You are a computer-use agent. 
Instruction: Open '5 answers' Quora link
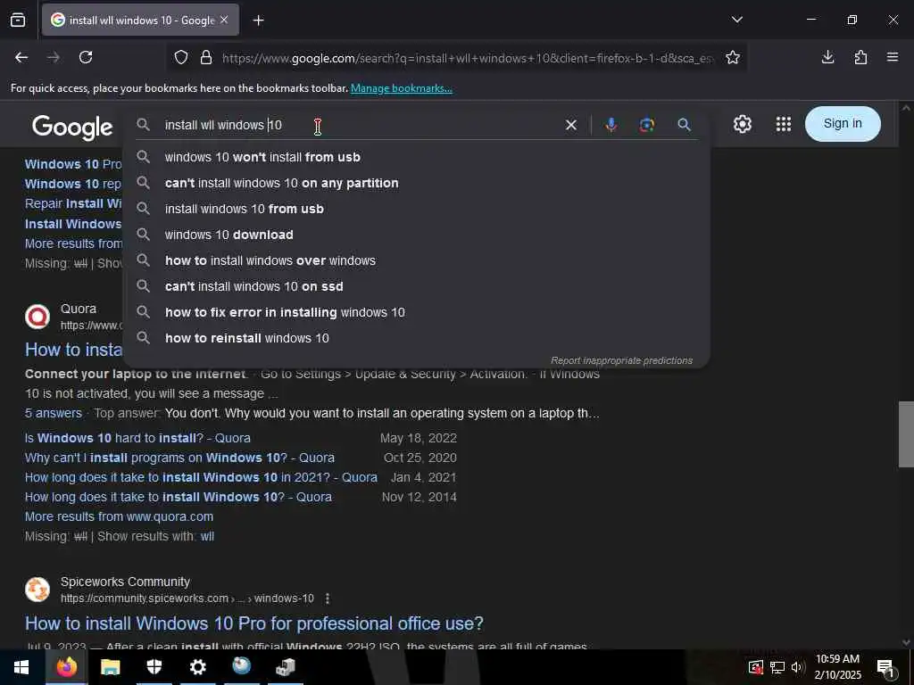53,413
